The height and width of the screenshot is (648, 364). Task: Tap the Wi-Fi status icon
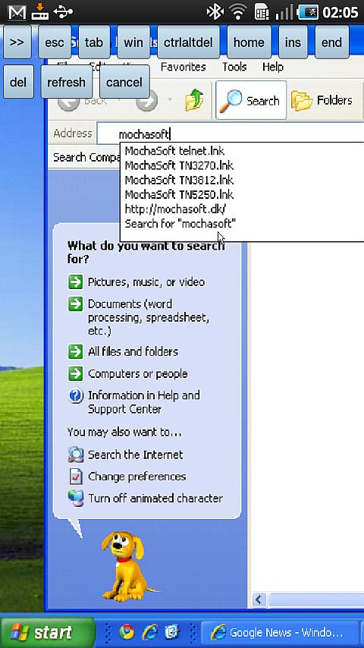coord(239,12)
